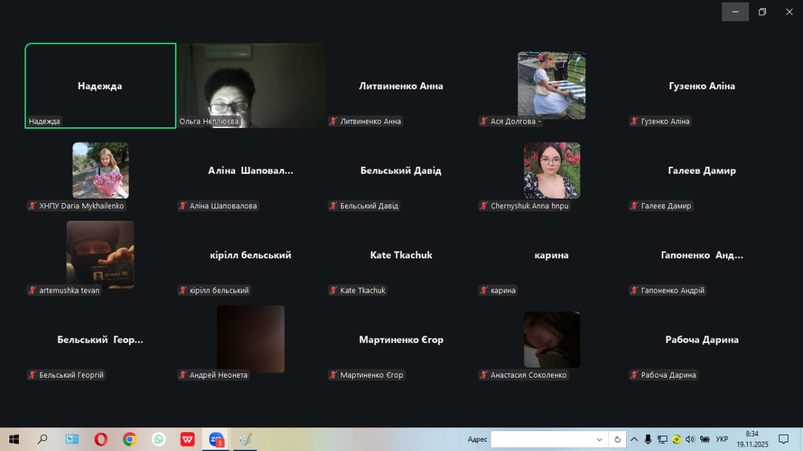The height and width of the screenshot is (451, 803).
Task: Click into the Адрес input field
Action: click(x=541, y=439)
